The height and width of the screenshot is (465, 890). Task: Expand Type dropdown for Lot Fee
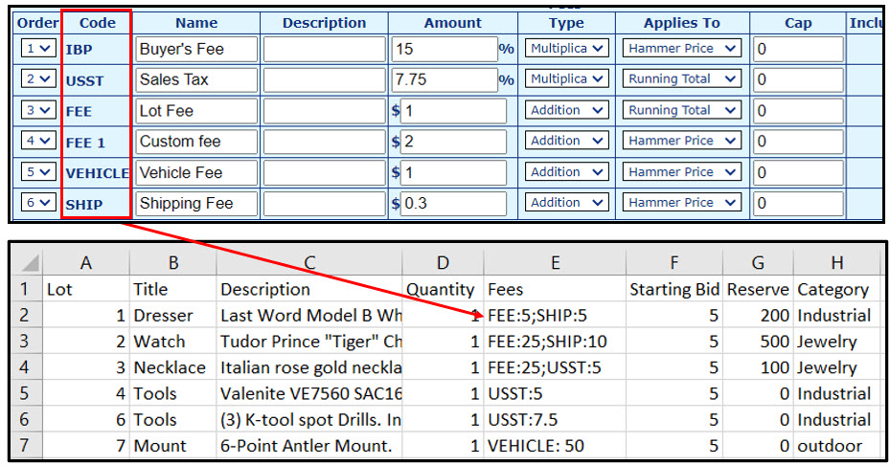(x=566, y=110)
